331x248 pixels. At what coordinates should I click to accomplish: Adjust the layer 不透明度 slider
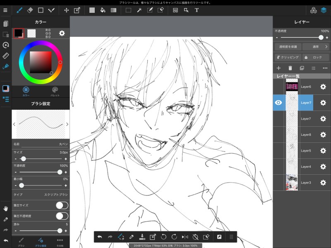click(302, 37)
